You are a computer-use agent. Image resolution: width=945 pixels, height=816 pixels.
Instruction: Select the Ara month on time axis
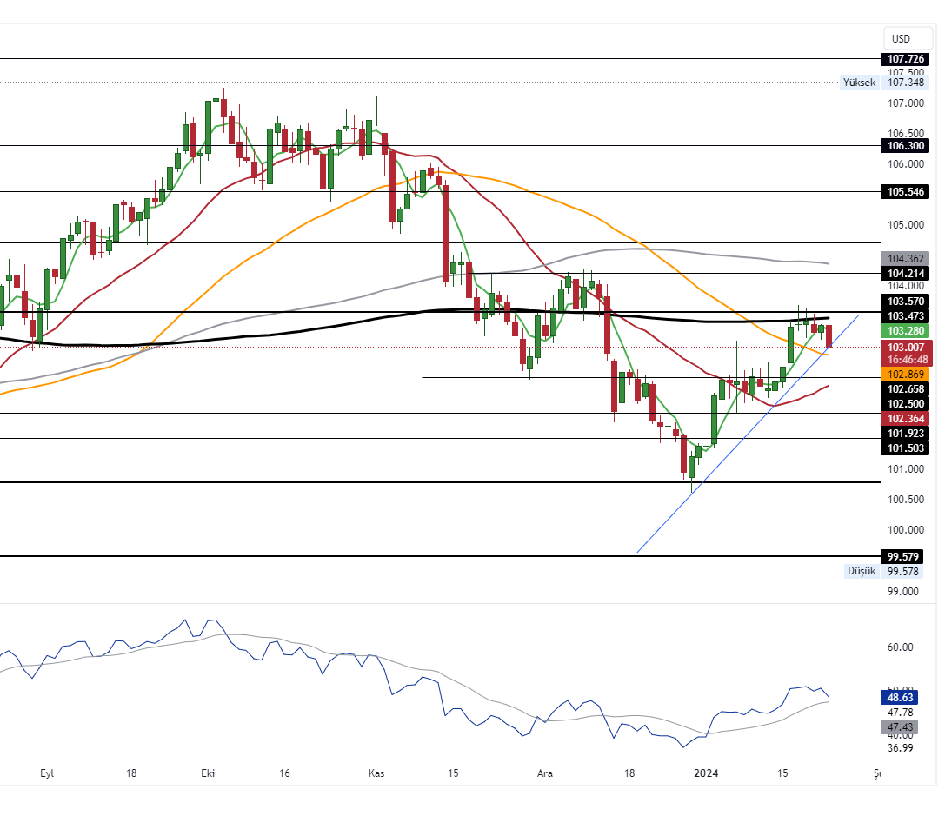(x=545, y=773)
